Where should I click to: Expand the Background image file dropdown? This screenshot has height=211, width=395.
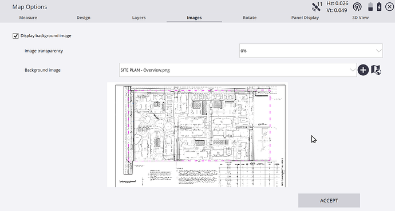point(238,70)
